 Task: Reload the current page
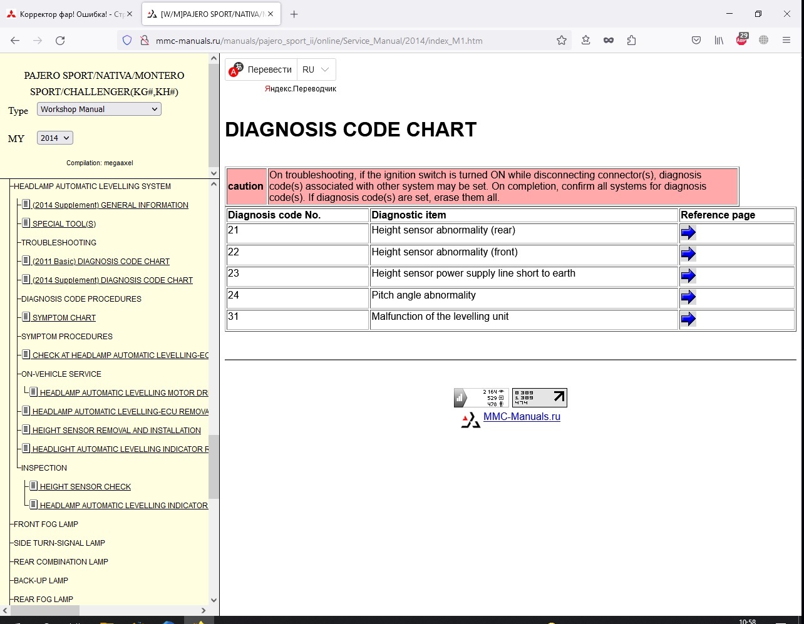coord(60,41)
